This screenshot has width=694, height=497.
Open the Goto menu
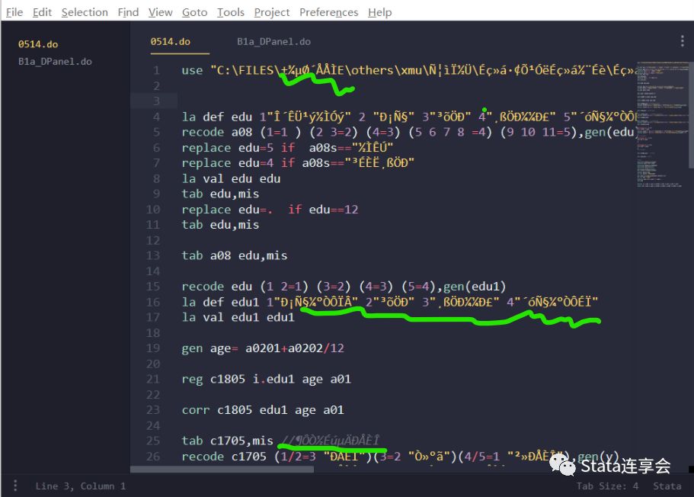tap(194, 11)
